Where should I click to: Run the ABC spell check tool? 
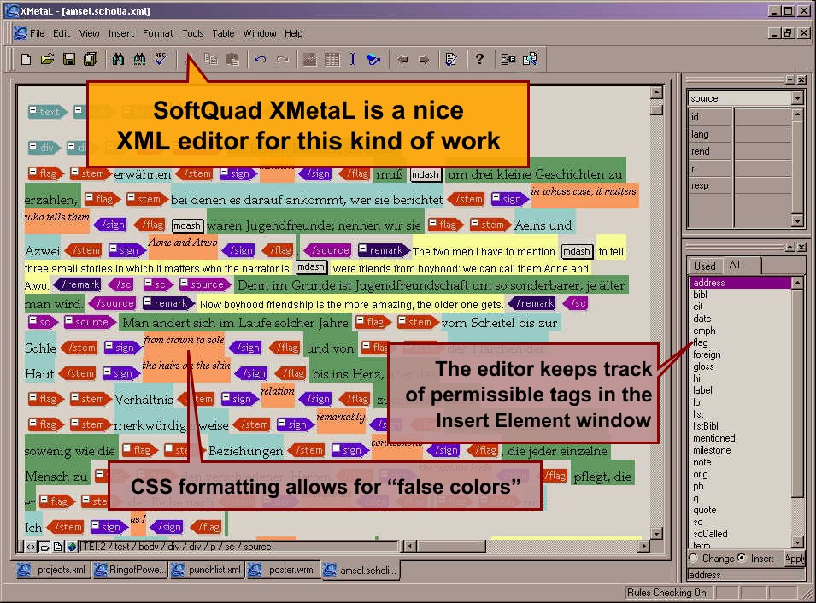click(x=161, y=59)
